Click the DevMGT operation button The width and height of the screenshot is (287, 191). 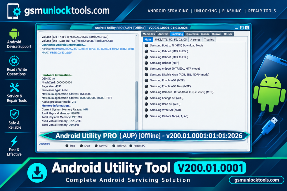[x=101, y=146]
